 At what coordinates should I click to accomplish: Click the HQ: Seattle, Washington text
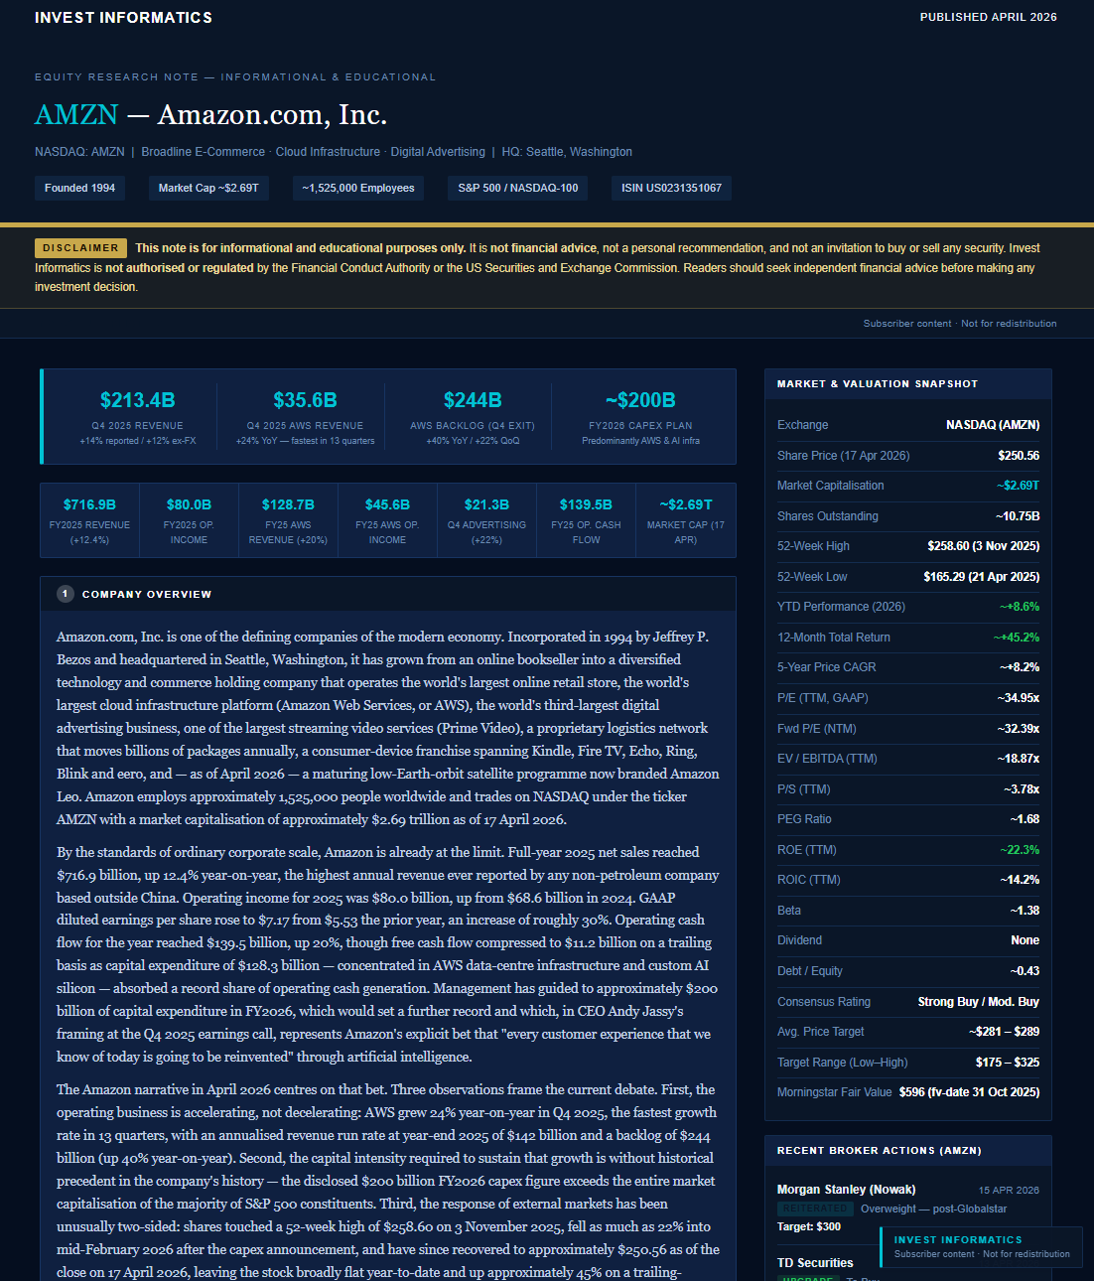pyautogui.click(x=567, y=152)
